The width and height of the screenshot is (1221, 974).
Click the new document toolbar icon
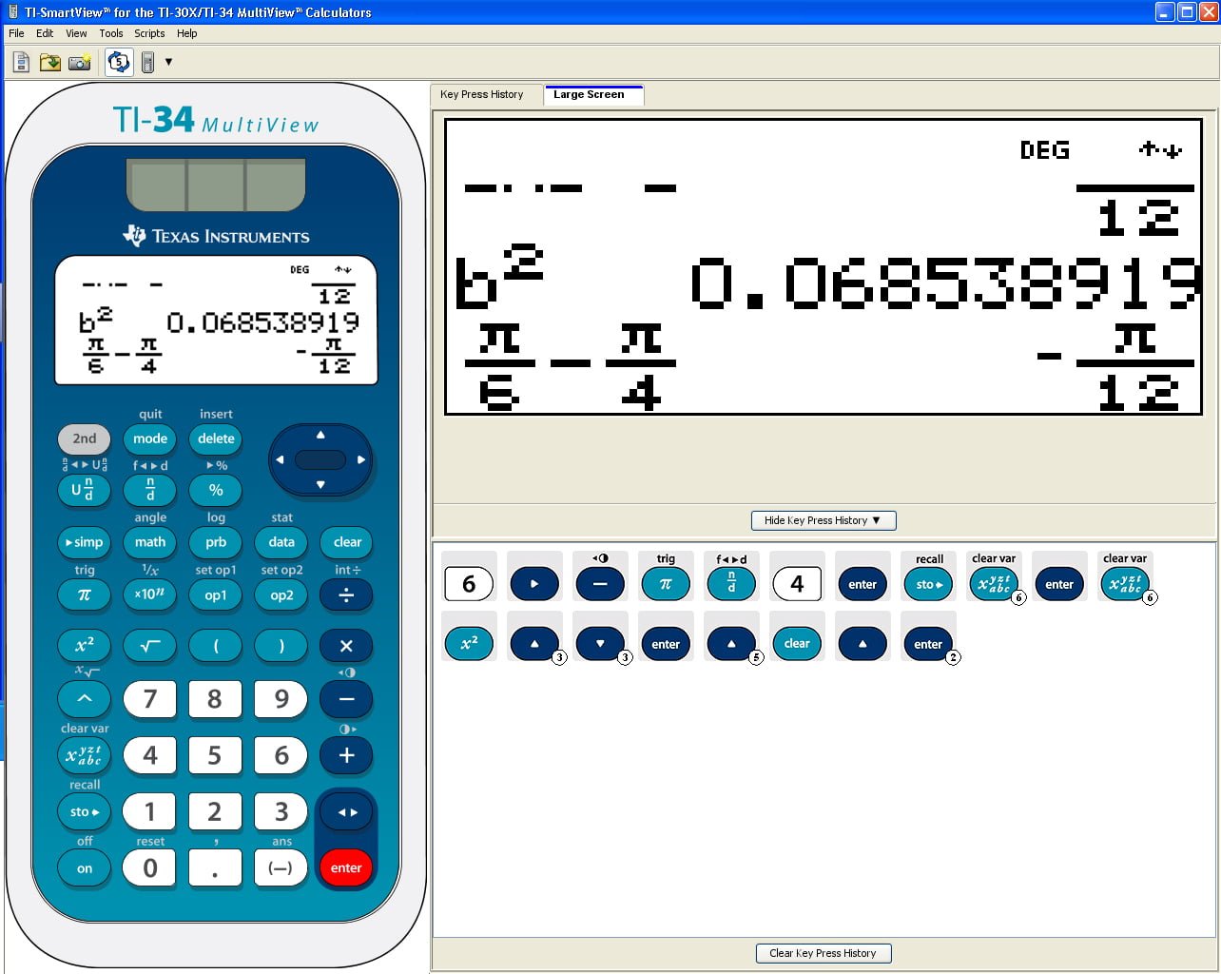coord(21,63)
